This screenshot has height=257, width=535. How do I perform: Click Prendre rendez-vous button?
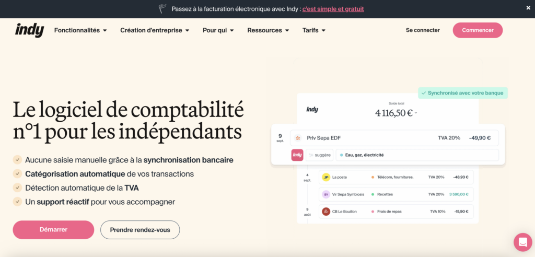(x=140, y=230)
